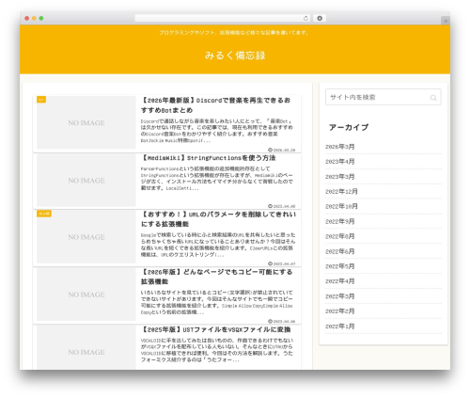
Task: Click the NO IMAGE thumbnail of Discord post
Action: click(86, 122)
